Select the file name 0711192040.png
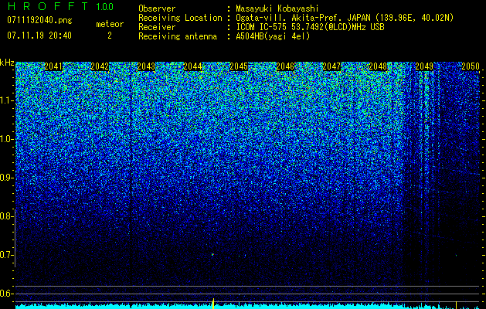The image size is (486, 309). coord(39,21)
